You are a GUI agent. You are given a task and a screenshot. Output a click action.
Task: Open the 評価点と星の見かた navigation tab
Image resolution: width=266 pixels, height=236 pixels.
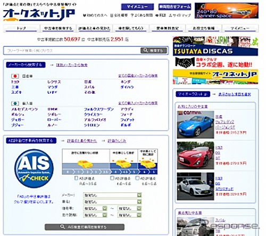click(x=95, y=28)
